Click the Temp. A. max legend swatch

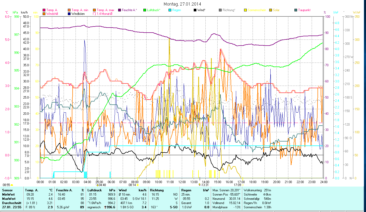(x=94, y=10)
